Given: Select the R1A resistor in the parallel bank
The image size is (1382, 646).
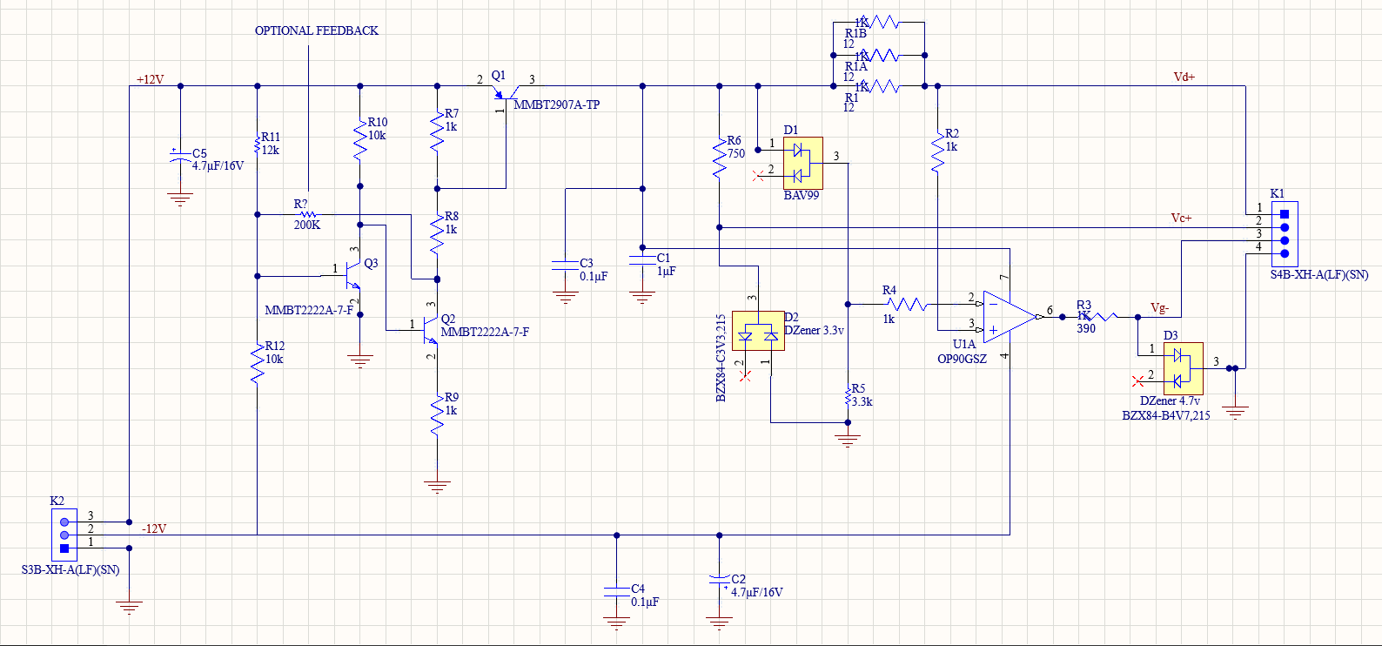Looking at the screenshot, I should point(879,55).
